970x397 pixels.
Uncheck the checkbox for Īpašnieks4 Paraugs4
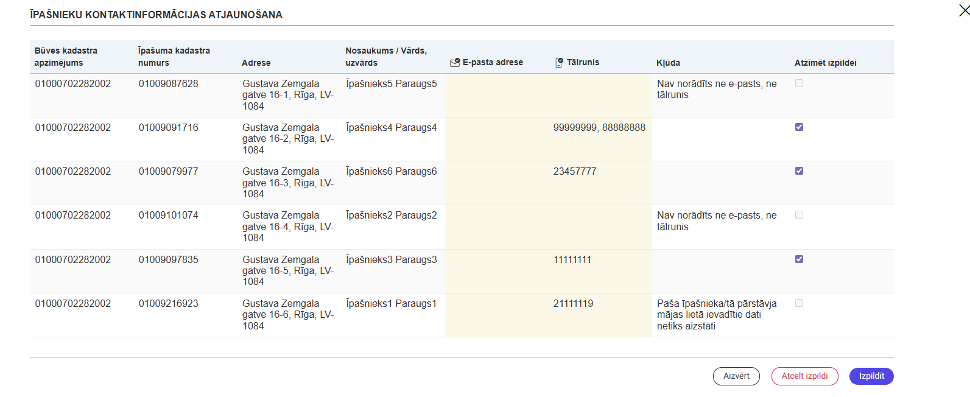[x=799, y=127]
